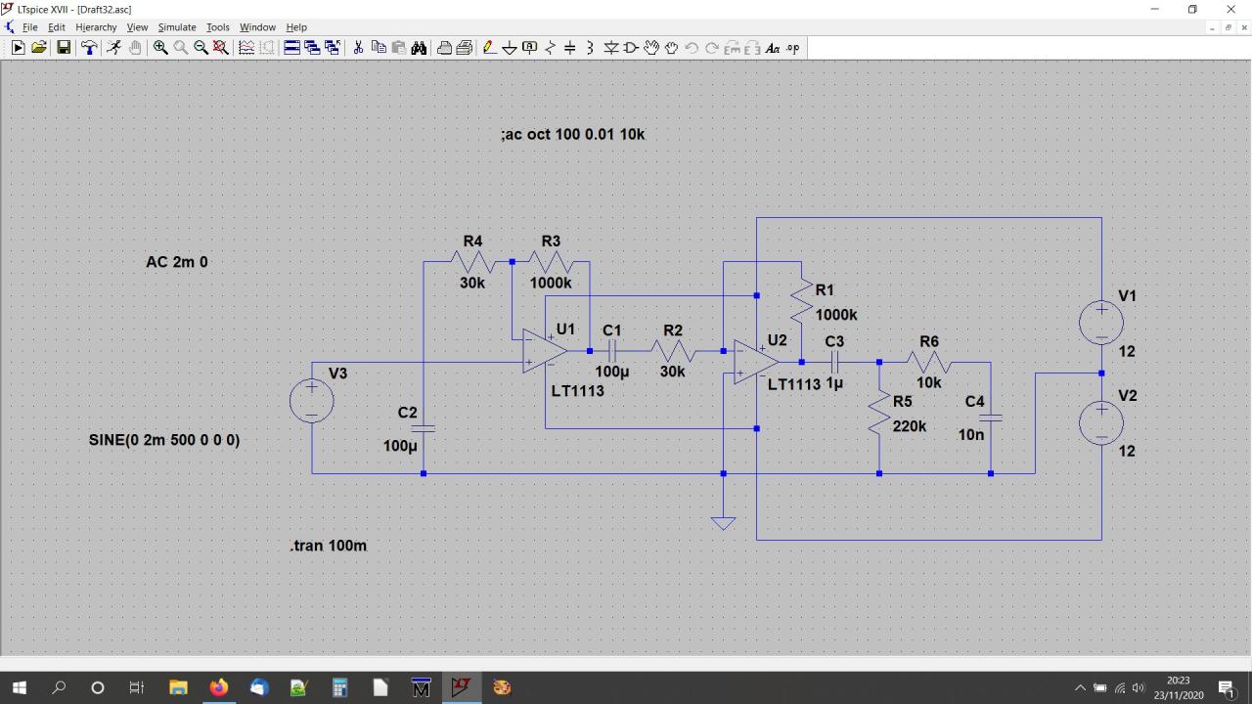Save the schematic with the floppy icon

64,48
